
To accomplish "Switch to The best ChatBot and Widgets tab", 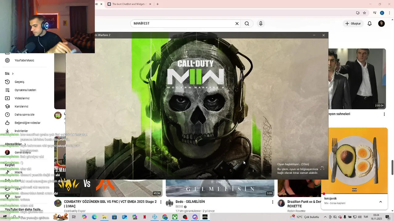I will coord(129,4).
